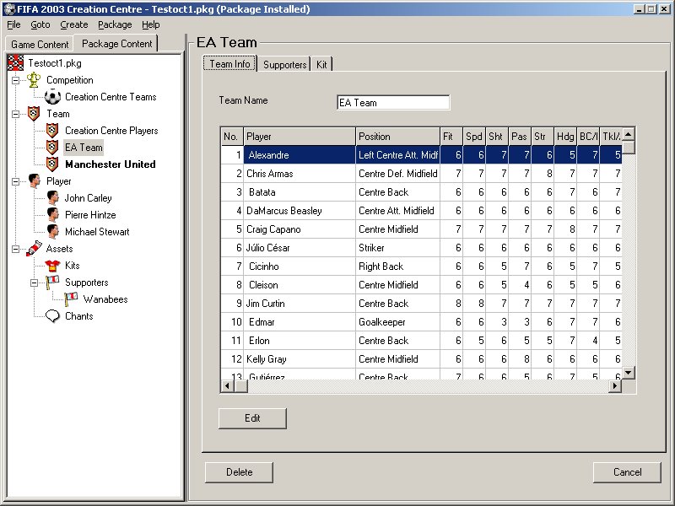The height and width of the screenshot is (506, 675).
Task: Click the player icon beside John Carley
Action: click(52, 197)
